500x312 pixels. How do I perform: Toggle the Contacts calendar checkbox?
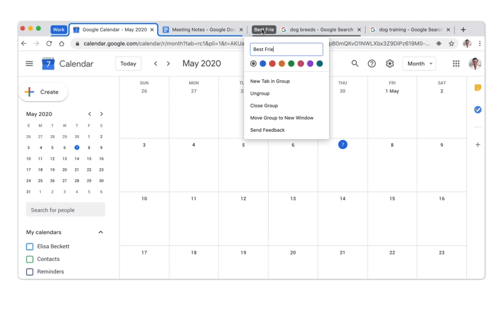(30, 259)
